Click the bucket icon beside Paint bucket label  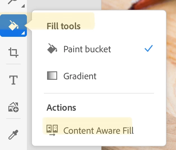pyautogui.click(x=52, y=49)
